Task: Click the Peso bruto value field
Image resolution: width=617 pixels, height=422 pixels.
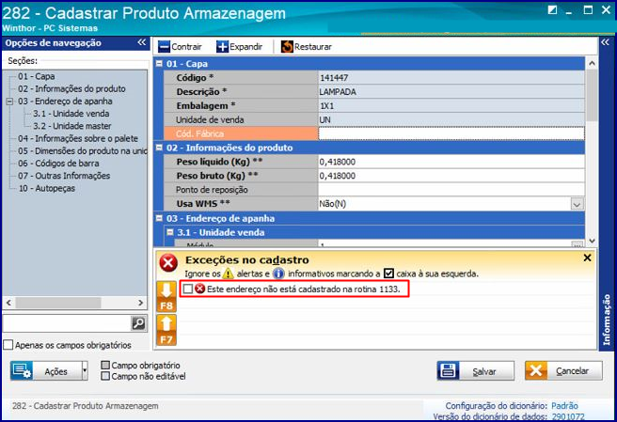Action: pos(451,176)
